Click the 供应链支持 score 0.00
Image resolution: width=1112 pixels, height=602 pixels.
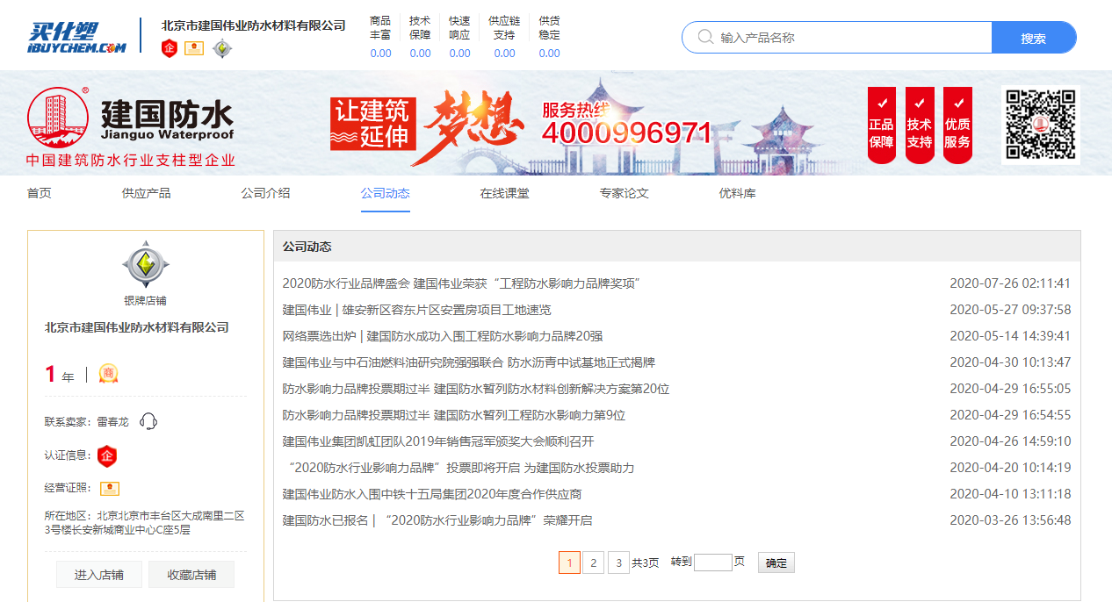click(504, 54)
